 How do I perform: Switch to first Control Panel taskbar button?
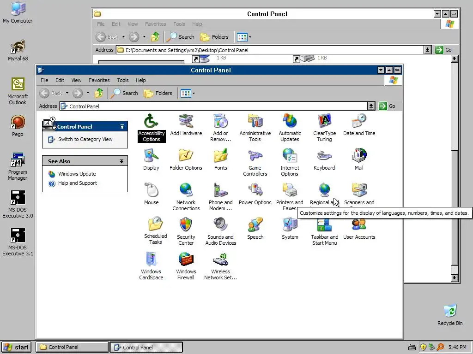point(72,347)
